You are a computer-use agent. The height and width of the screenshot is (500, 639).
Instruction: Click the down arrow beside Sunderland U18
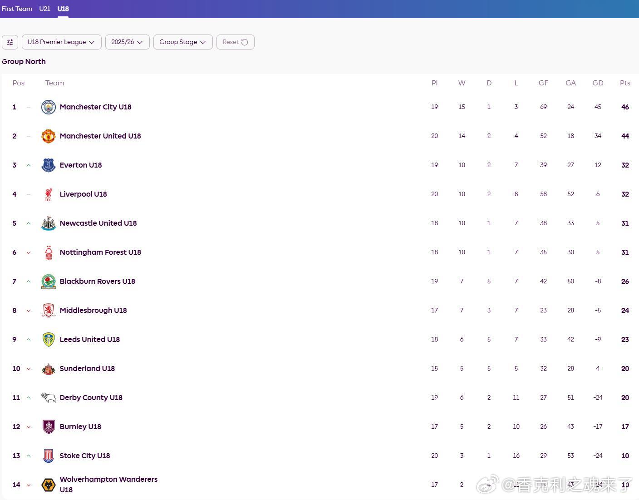coord(29,369)
